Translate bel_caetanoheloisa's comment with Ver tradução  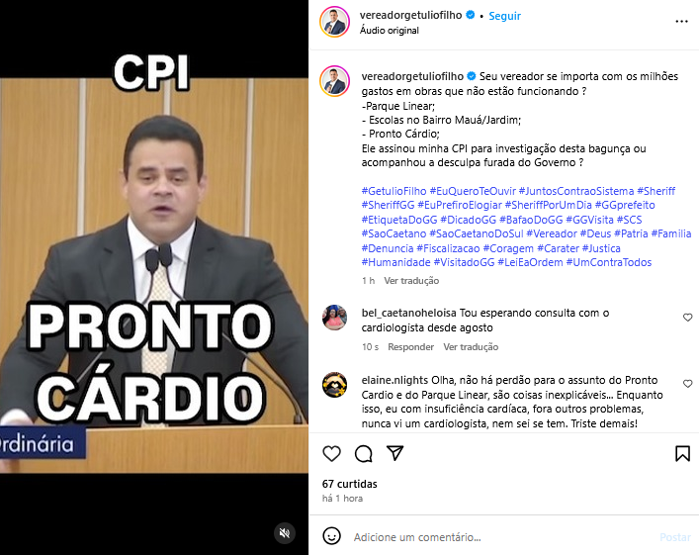click(x=471, y=347)
